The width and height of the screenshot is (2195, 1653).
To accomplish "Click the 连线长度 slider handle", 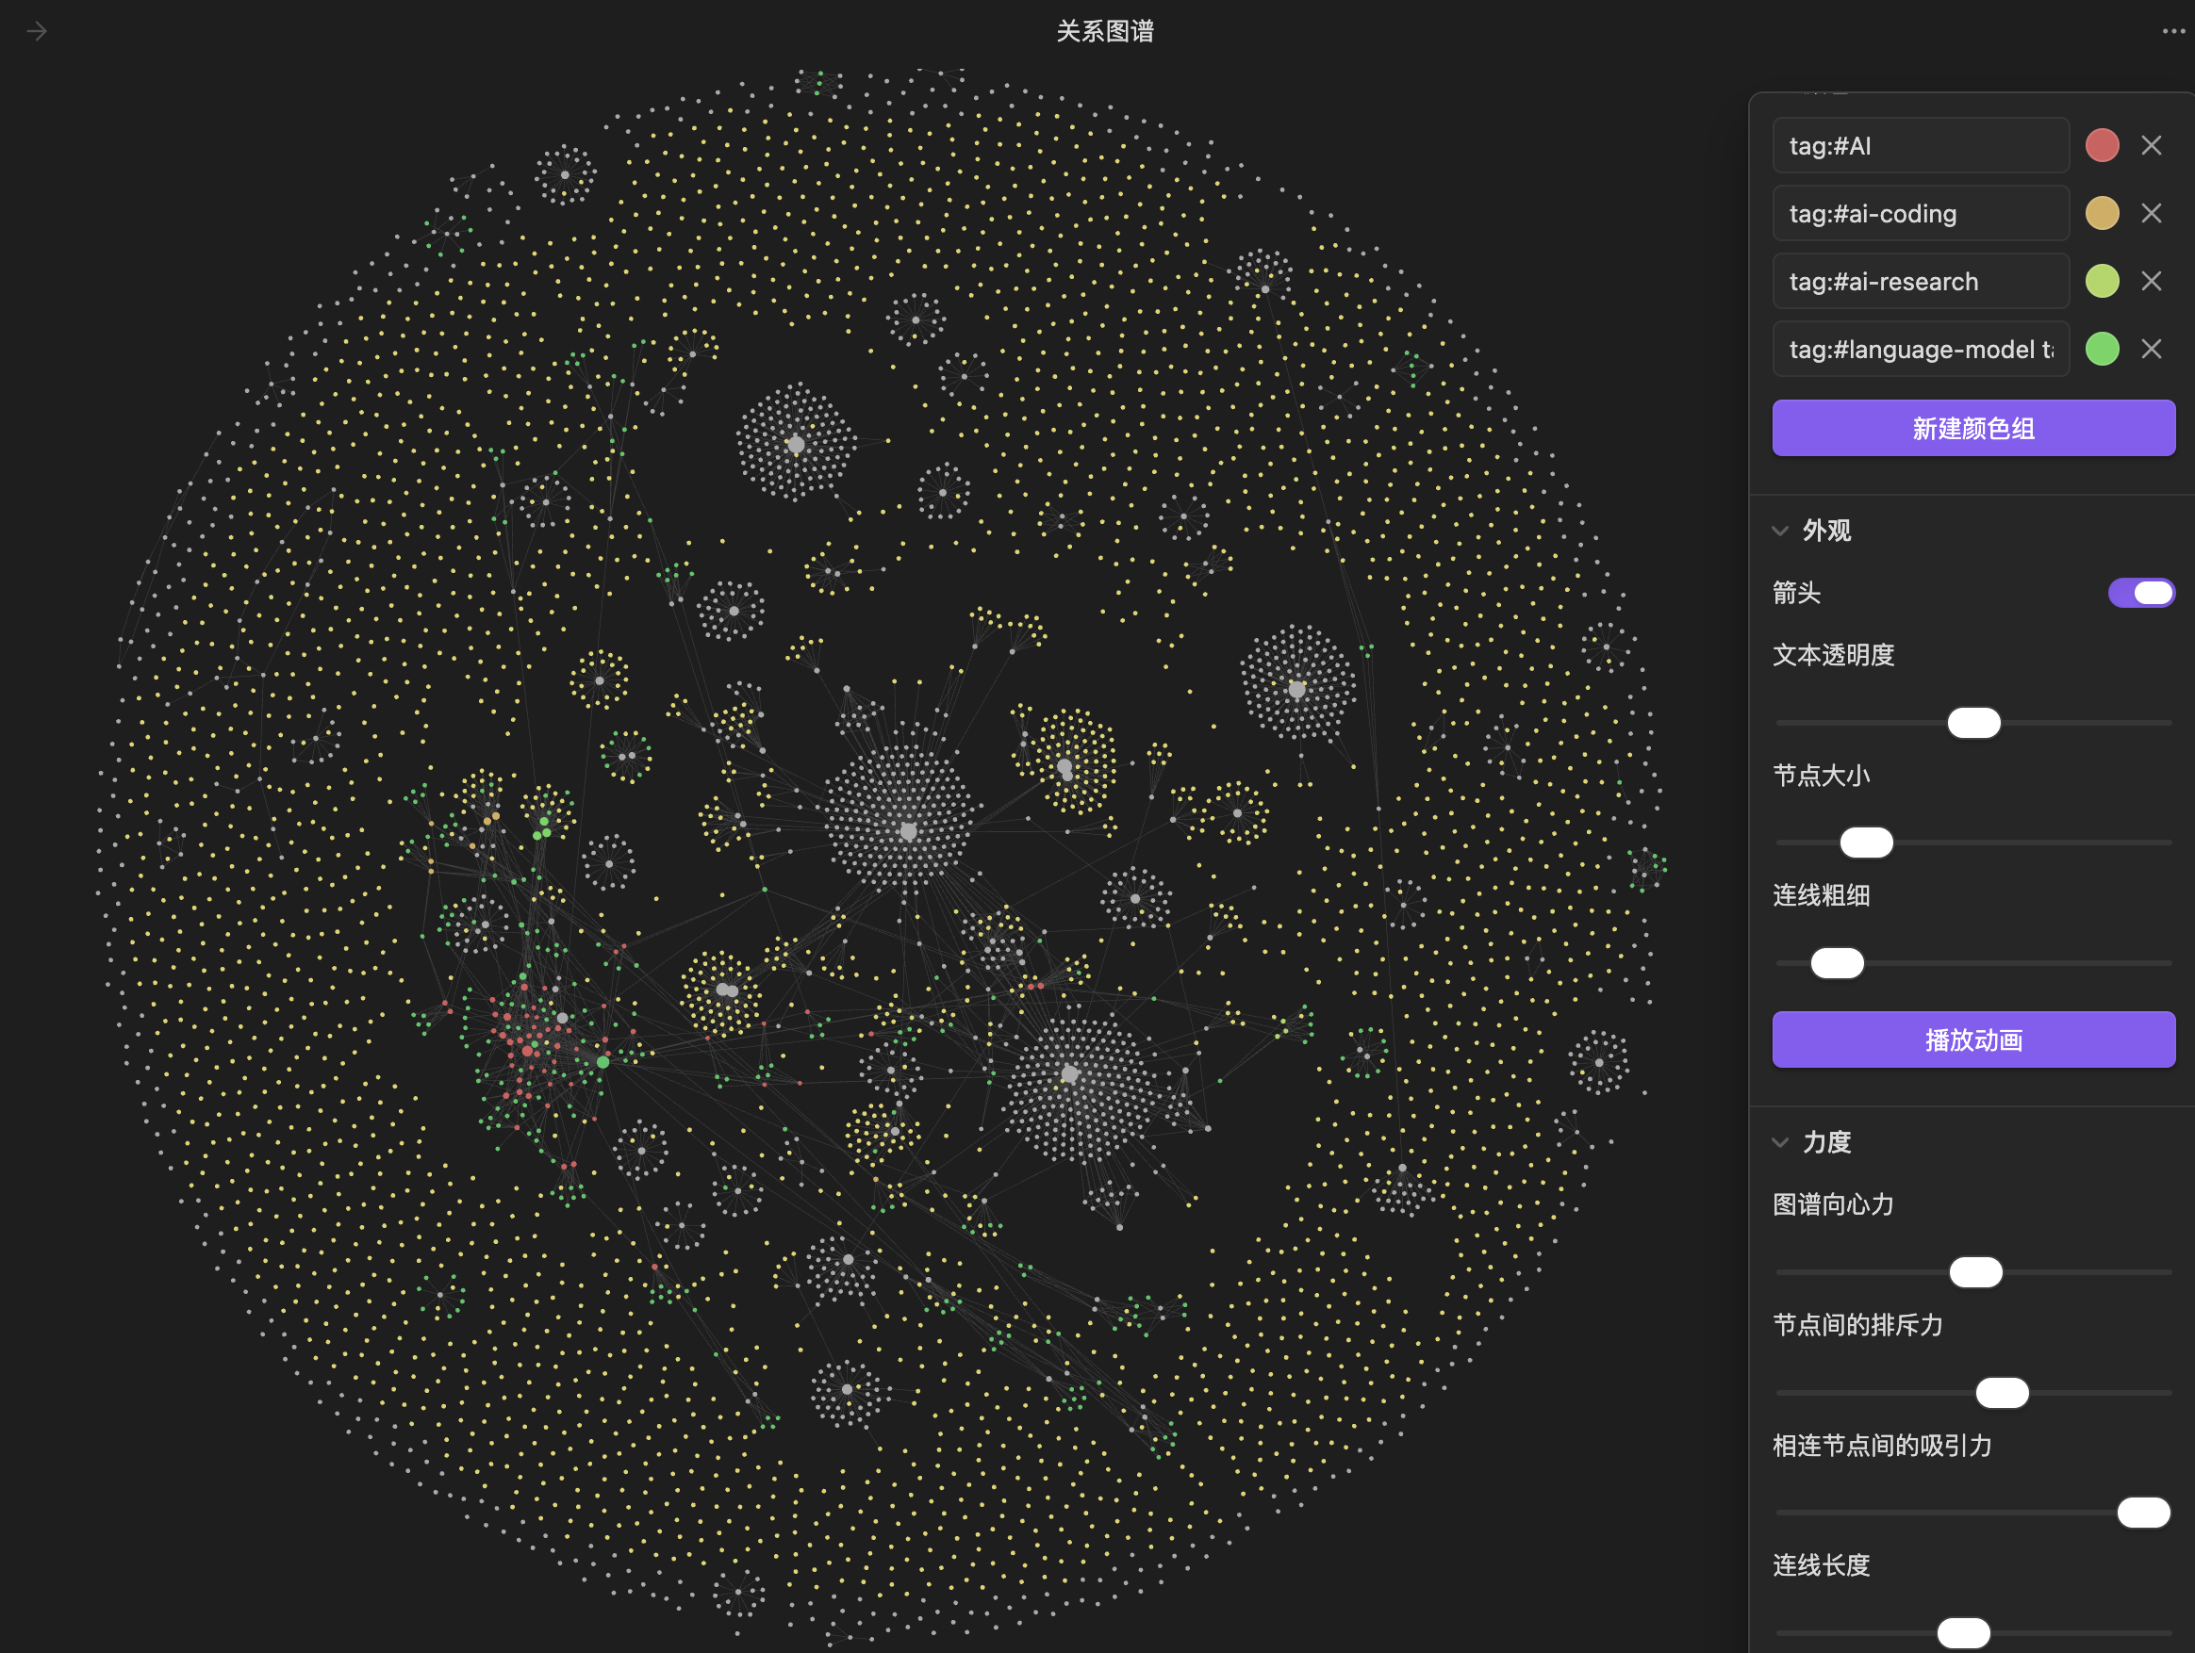I will click(1964, 1632).
